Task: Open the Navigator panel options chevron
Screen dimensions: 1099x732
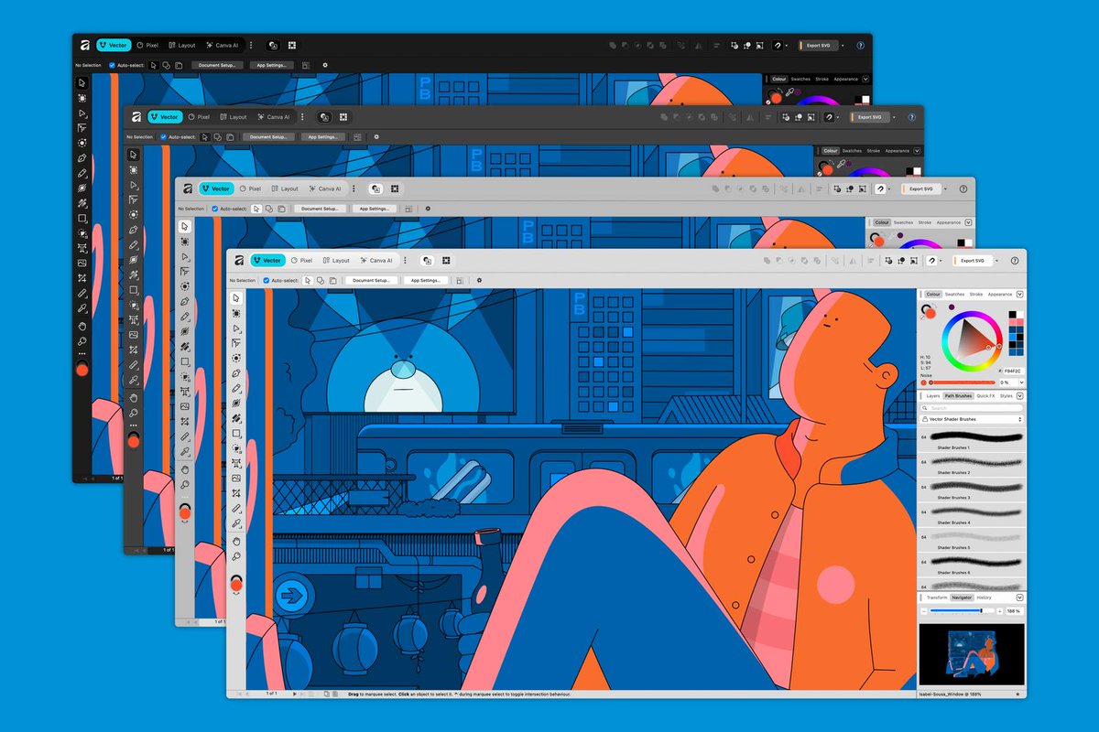Action: coord(1019,597)
